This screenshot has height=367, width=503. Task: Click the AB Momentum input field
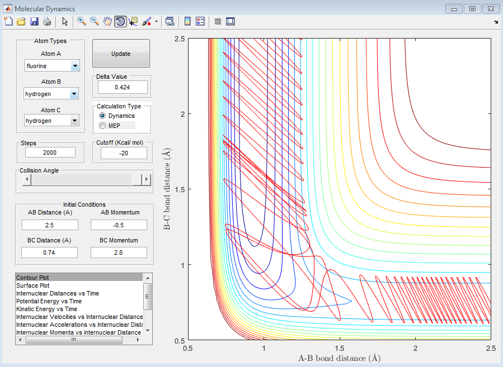click(x=119, y=225)
